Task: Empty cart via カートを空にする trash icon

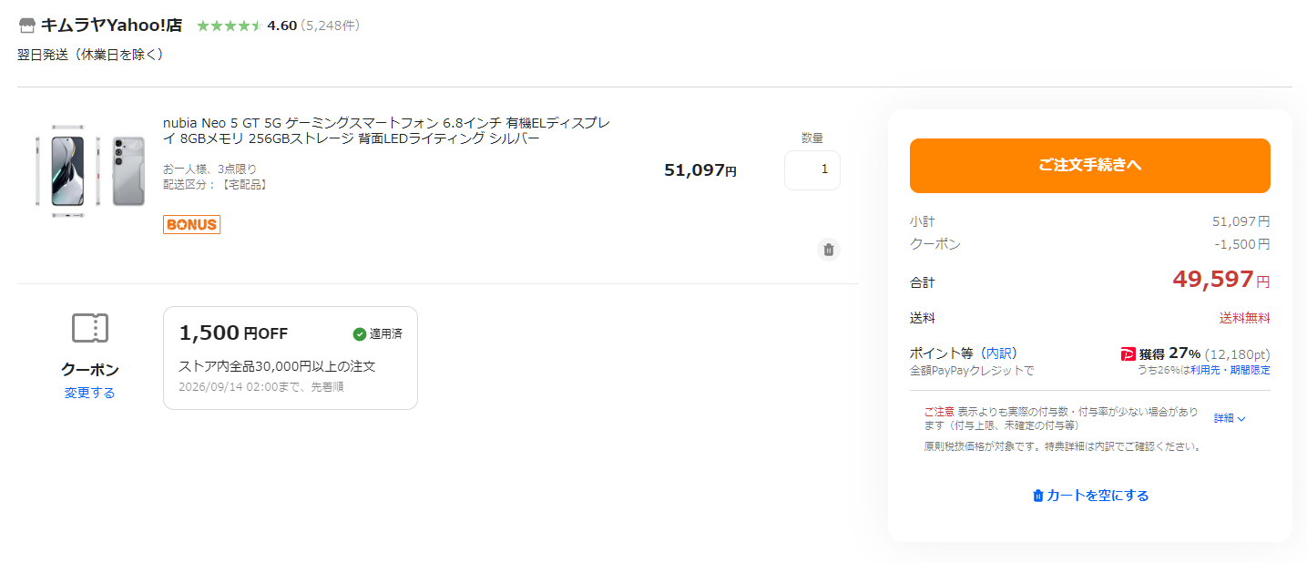Action: (x=1037, y=496)
